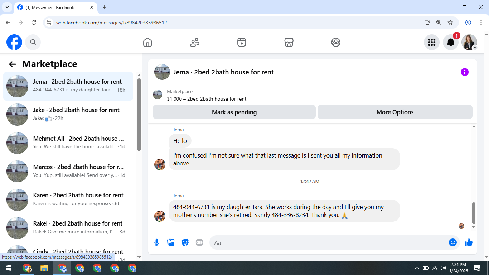Open the Friends icon in top navigation

pos(195,42)
